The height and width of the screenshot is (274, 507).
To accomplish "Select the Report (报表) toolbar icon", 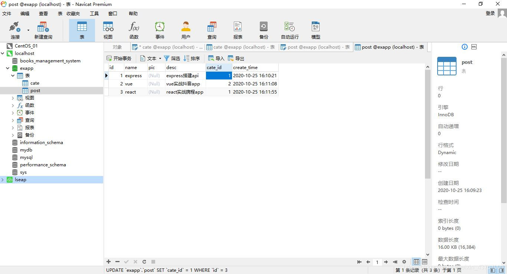I will point(238,30).
